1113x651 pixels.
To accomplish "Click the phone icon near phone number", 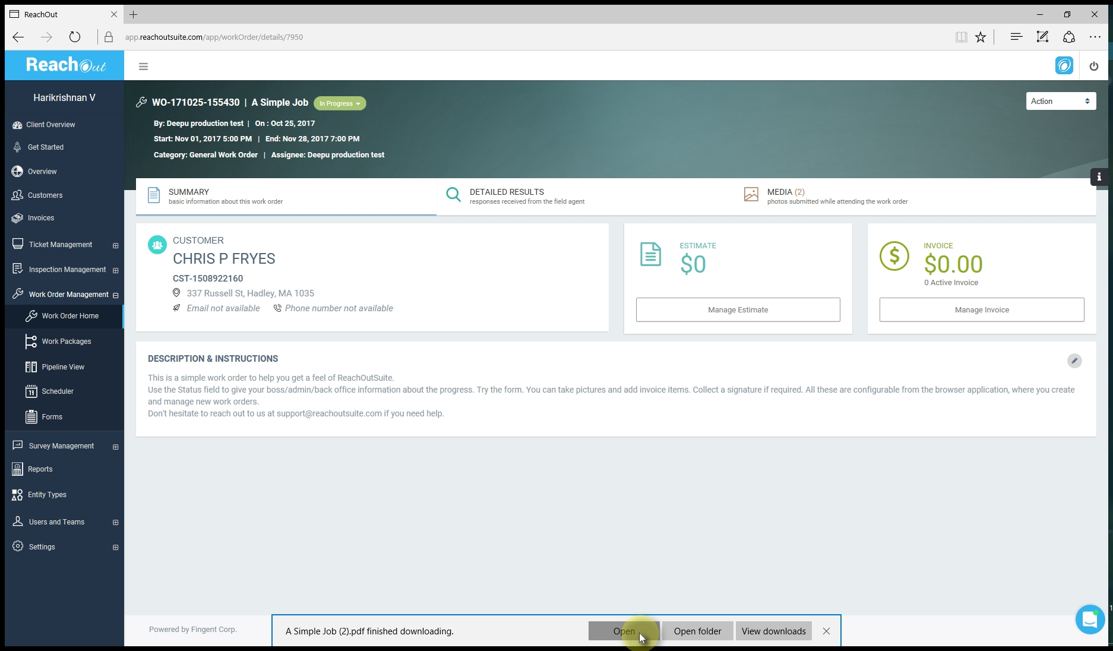I will pyautogui.click(x=277, y=308).
